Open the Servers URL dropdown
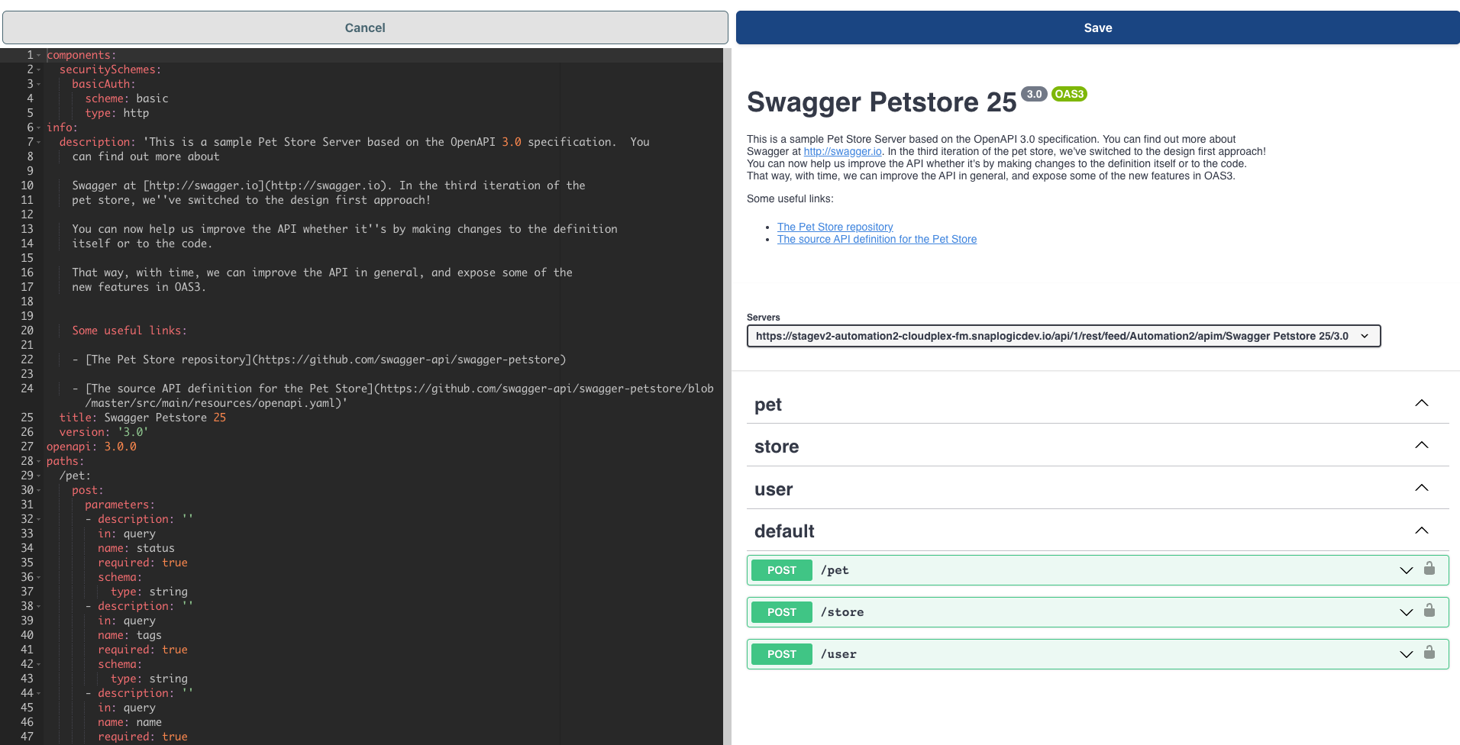Image resolution: width=1460 pixels, height=745 pixels. pos(1064,336)
